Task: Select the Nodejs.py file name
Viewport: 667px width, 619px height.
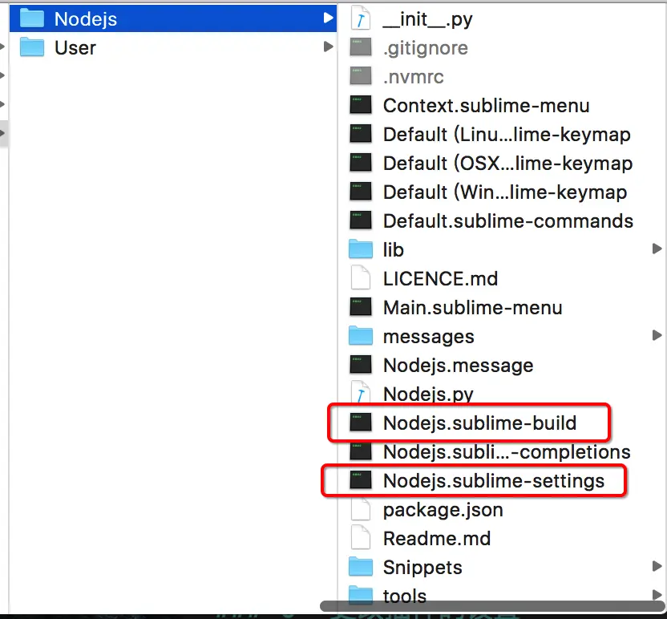Action: (428, 394)
